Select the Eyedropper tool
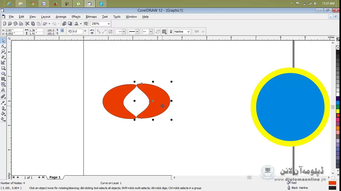 tap(3, 102)
